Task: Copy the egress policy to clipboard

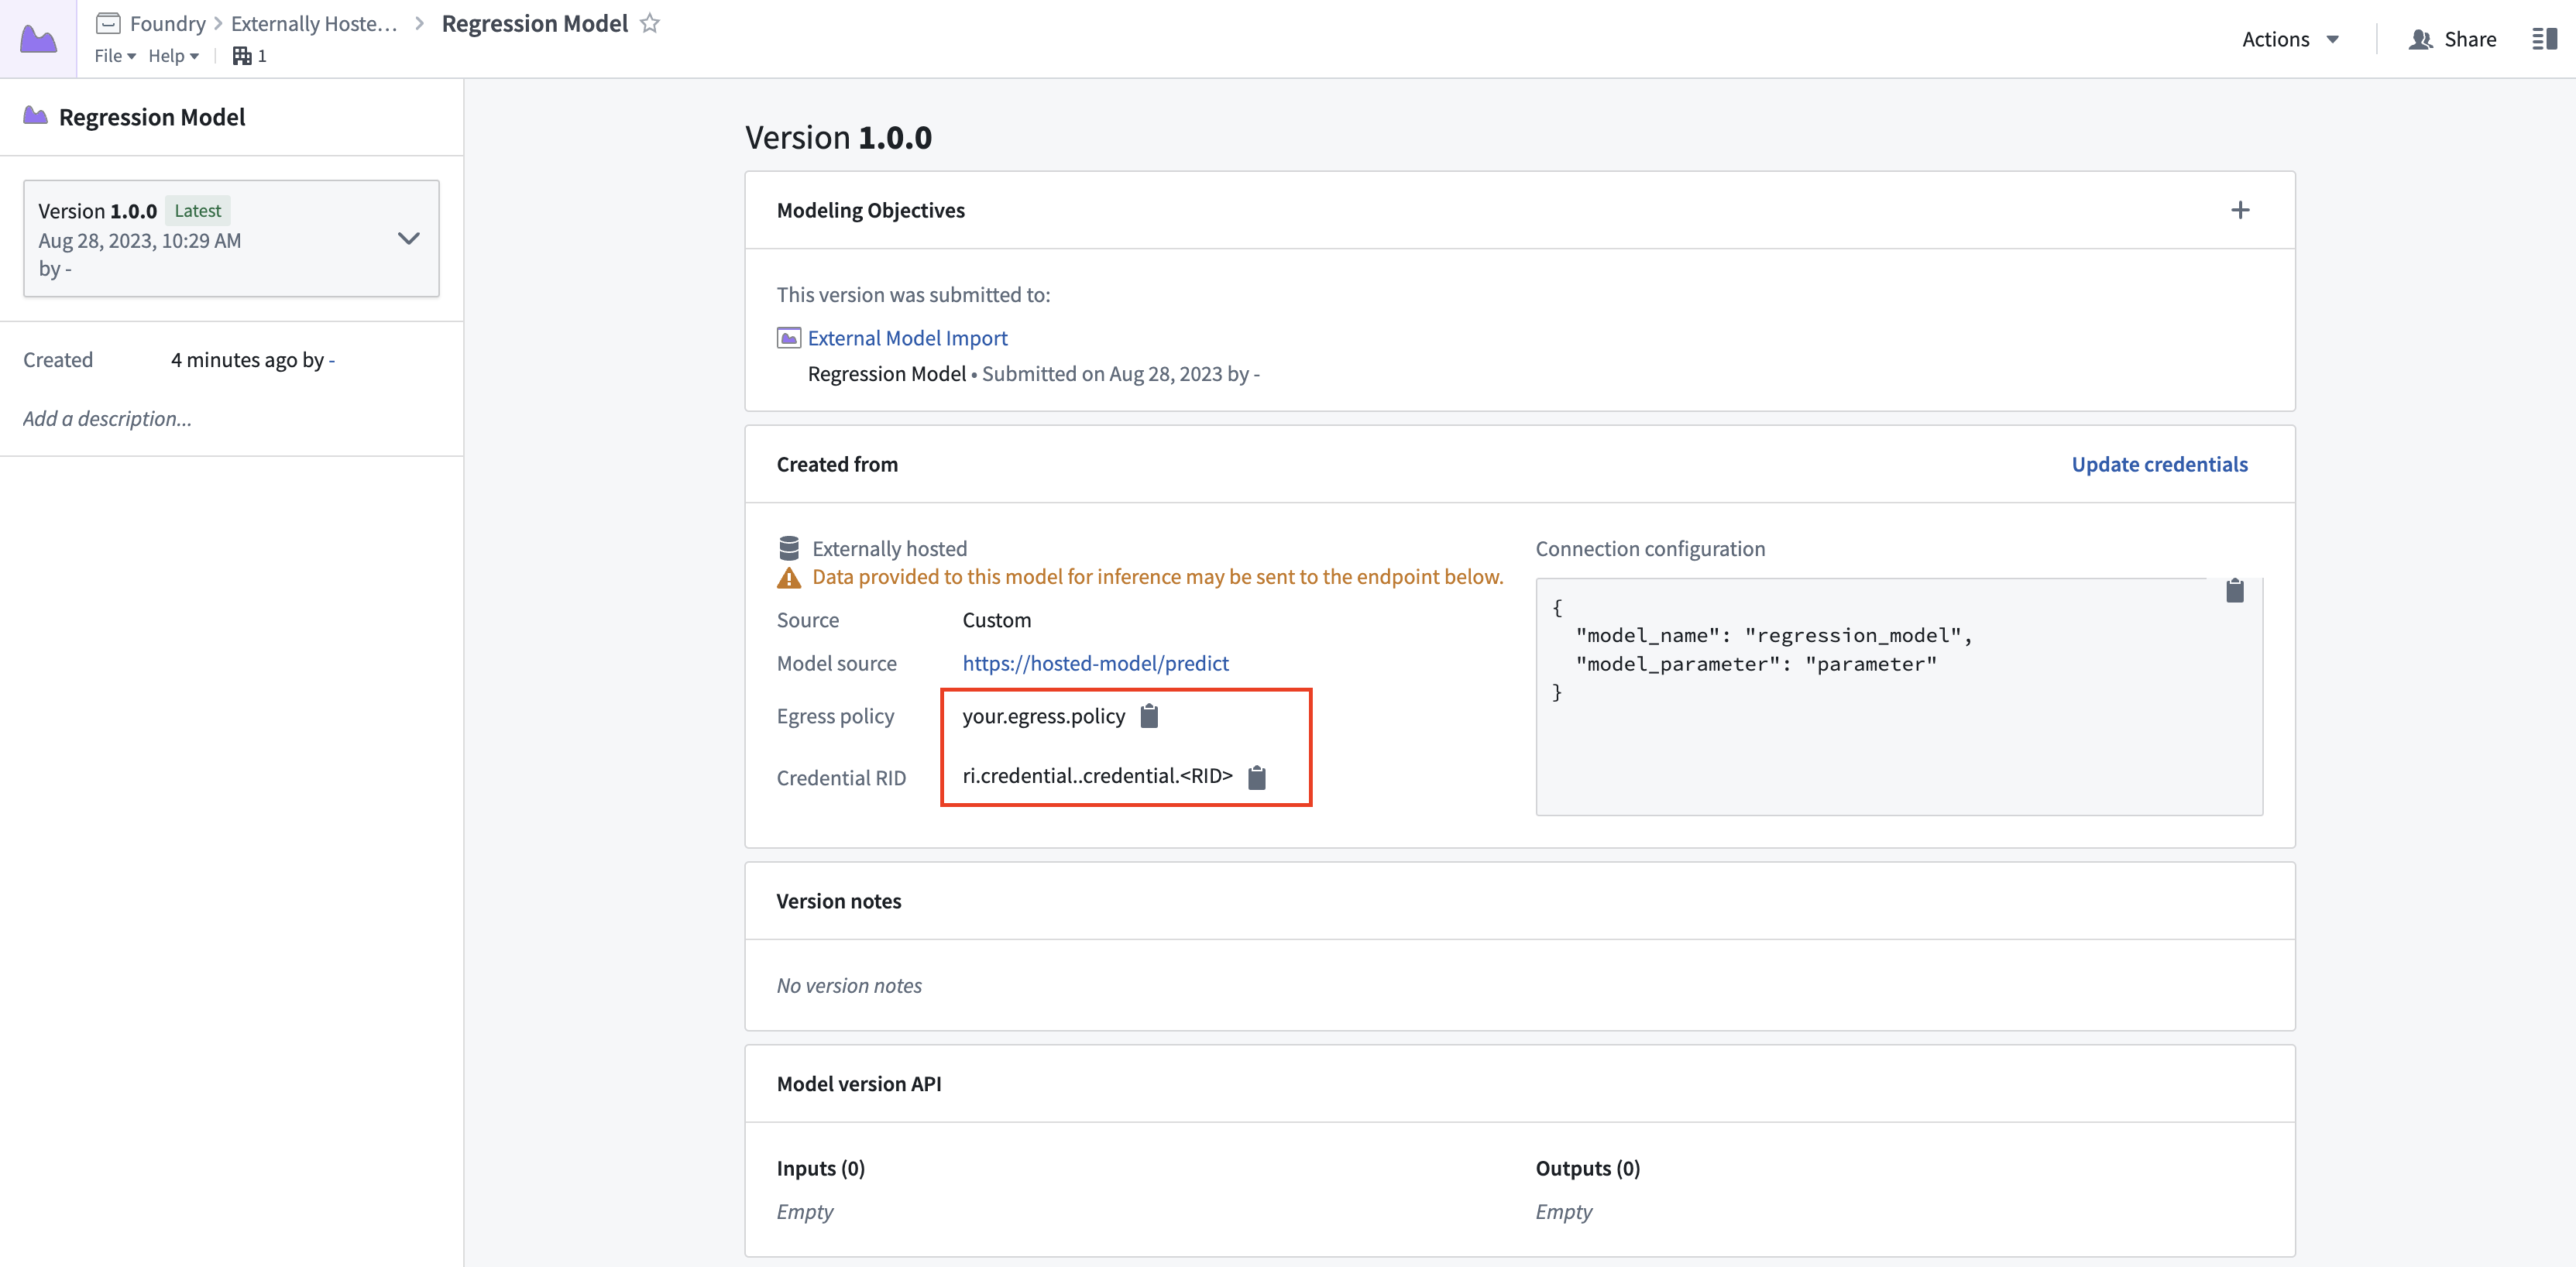Action: pyautogui.click(x=1149, y=716)
